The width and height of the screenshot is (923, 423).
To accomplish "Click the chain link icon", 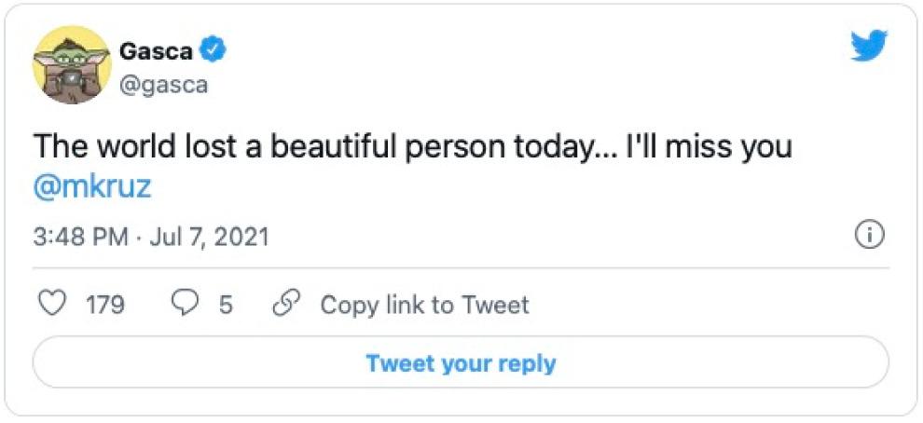I will point(283,305).
